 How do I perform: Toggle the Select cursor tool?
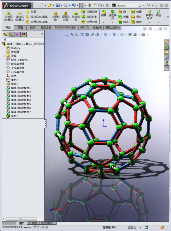[82, 5]
